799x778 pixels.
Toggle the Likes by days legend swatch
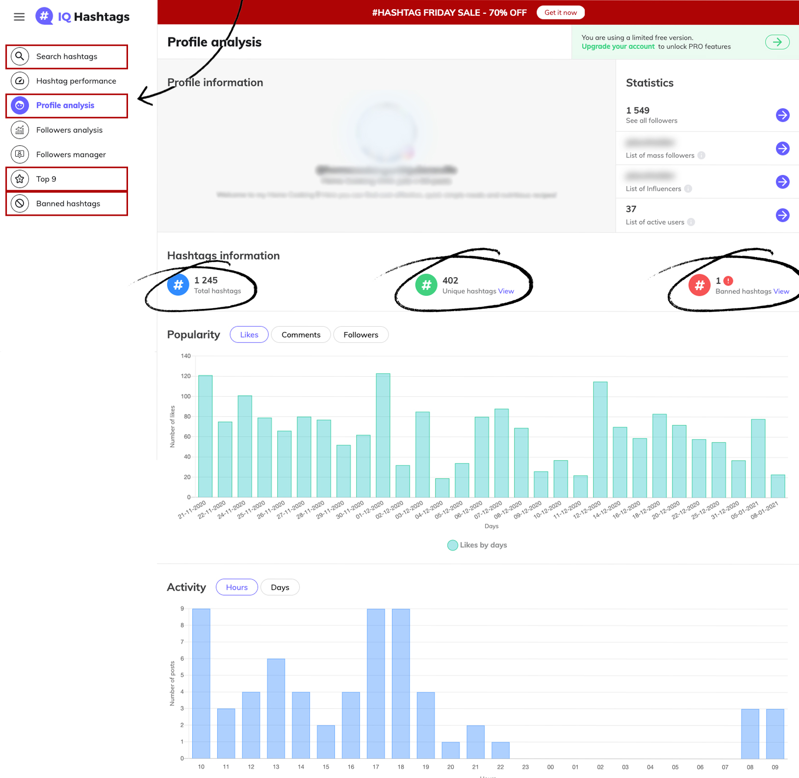(x=452, y=545)
